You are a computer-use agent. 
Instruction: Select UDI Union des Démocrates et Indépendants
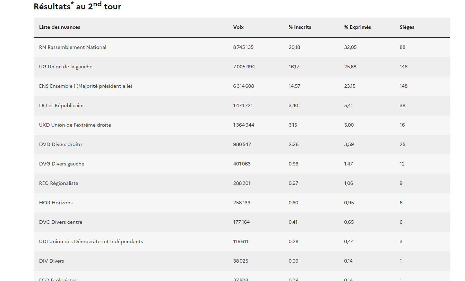pyautogui.click(x=91, y=241)
